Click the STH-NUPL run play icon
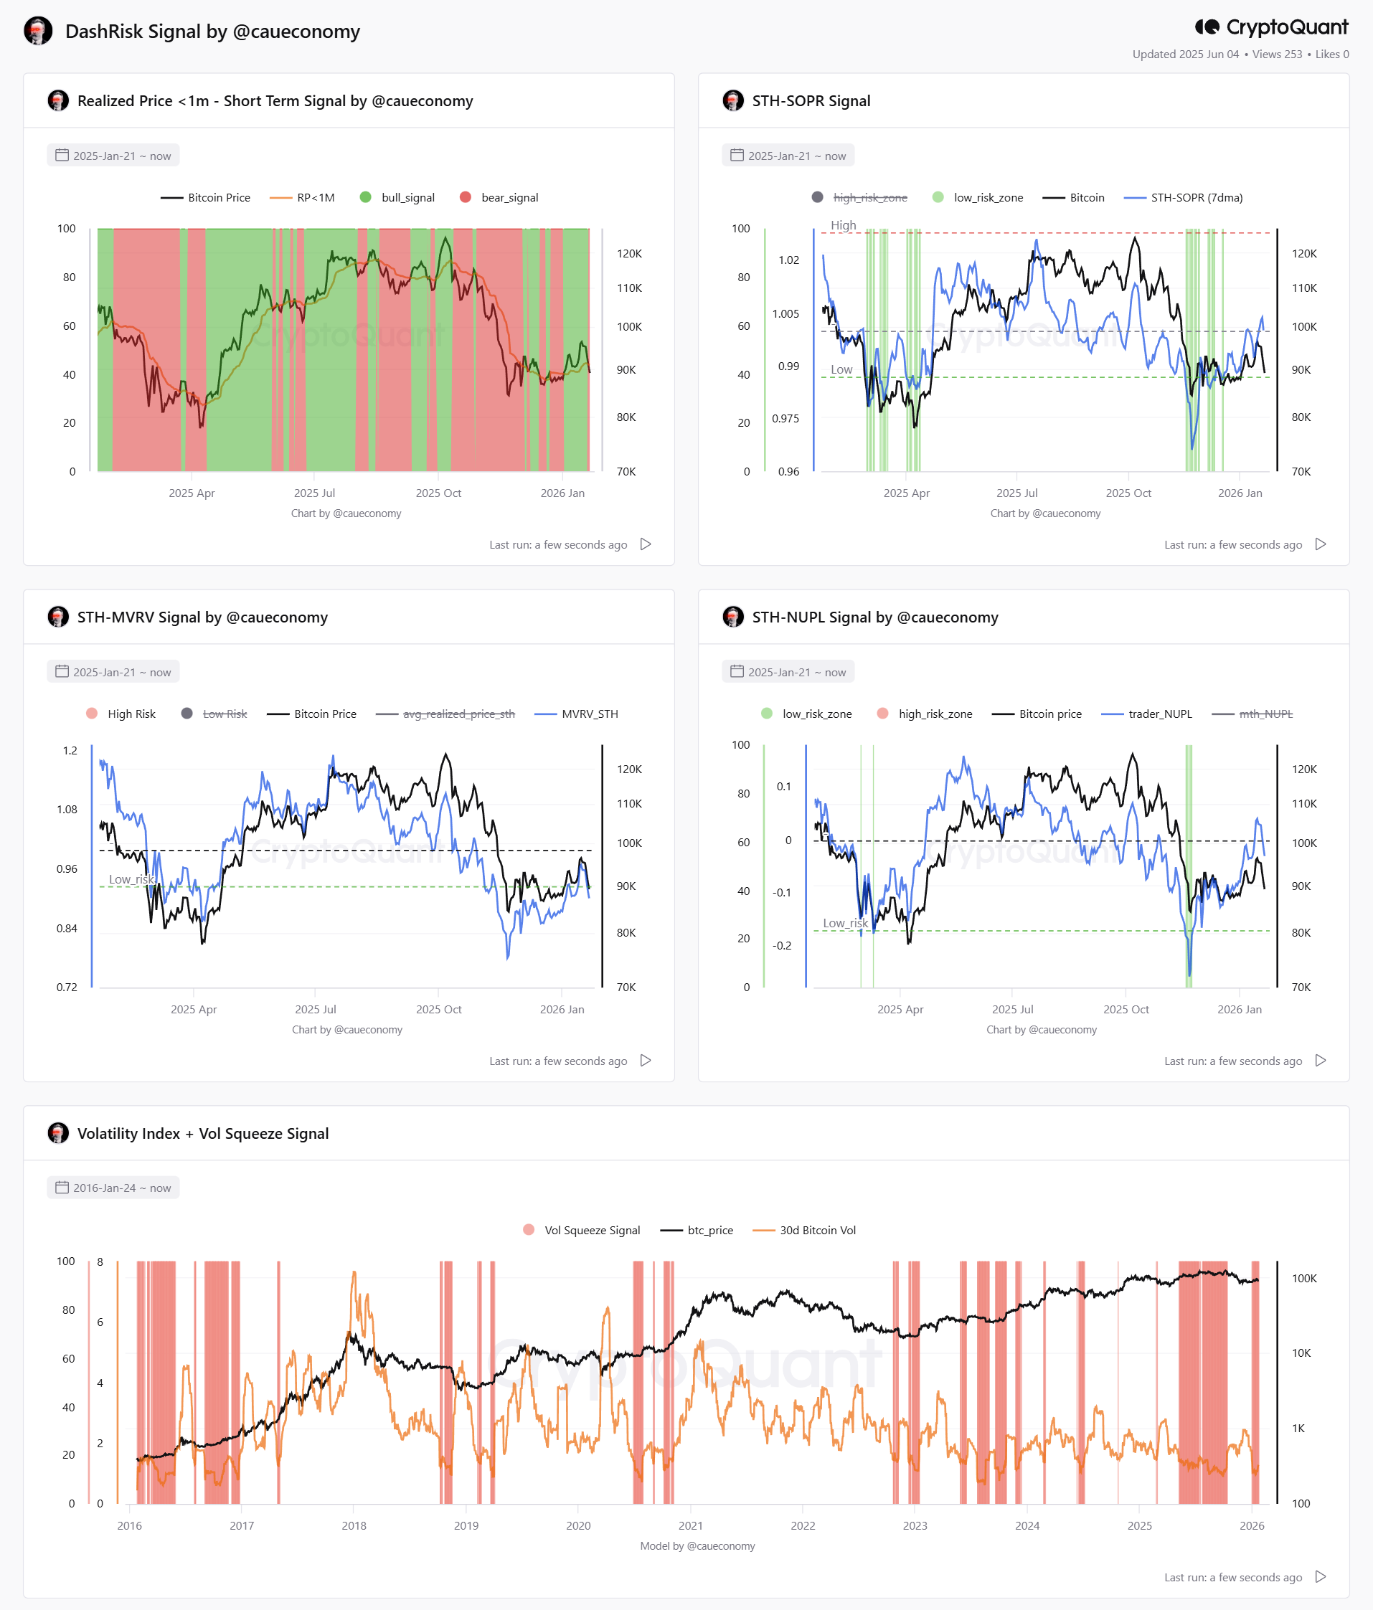This screenshot has width=1373, height=1610. coord(1320,1060)
